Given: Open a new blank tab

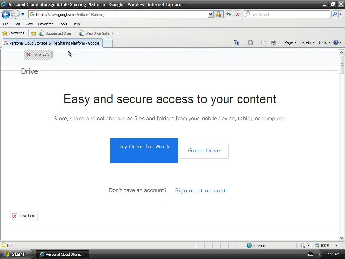Looking at the screenshot, I should click(x=107, y=43).
